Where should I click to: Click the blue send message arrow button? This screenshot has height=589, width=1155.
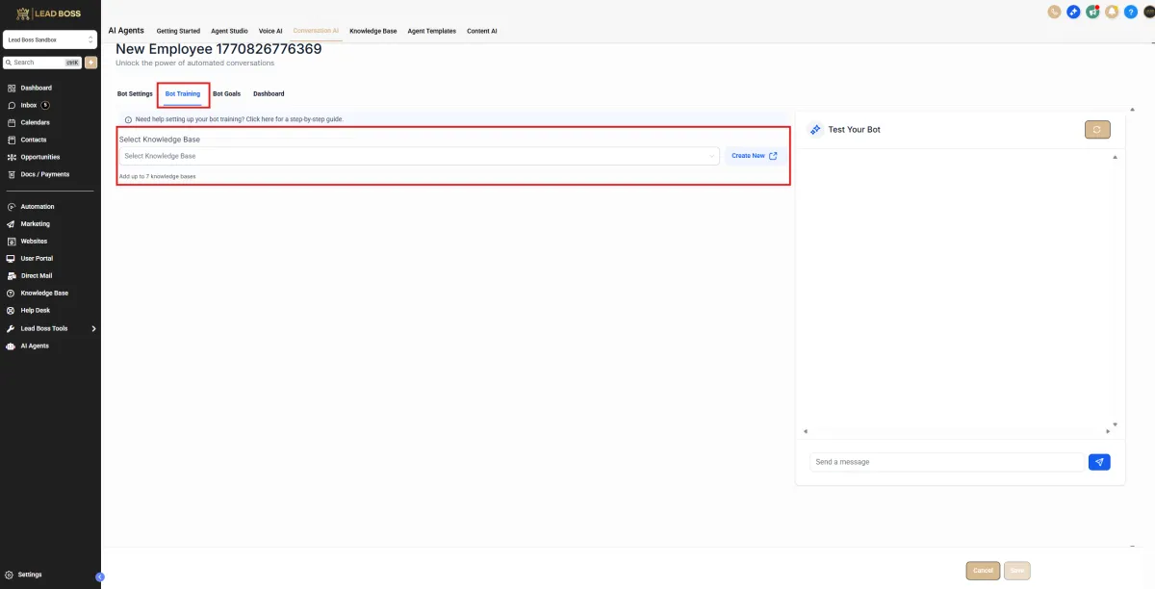coord(1099,462)
